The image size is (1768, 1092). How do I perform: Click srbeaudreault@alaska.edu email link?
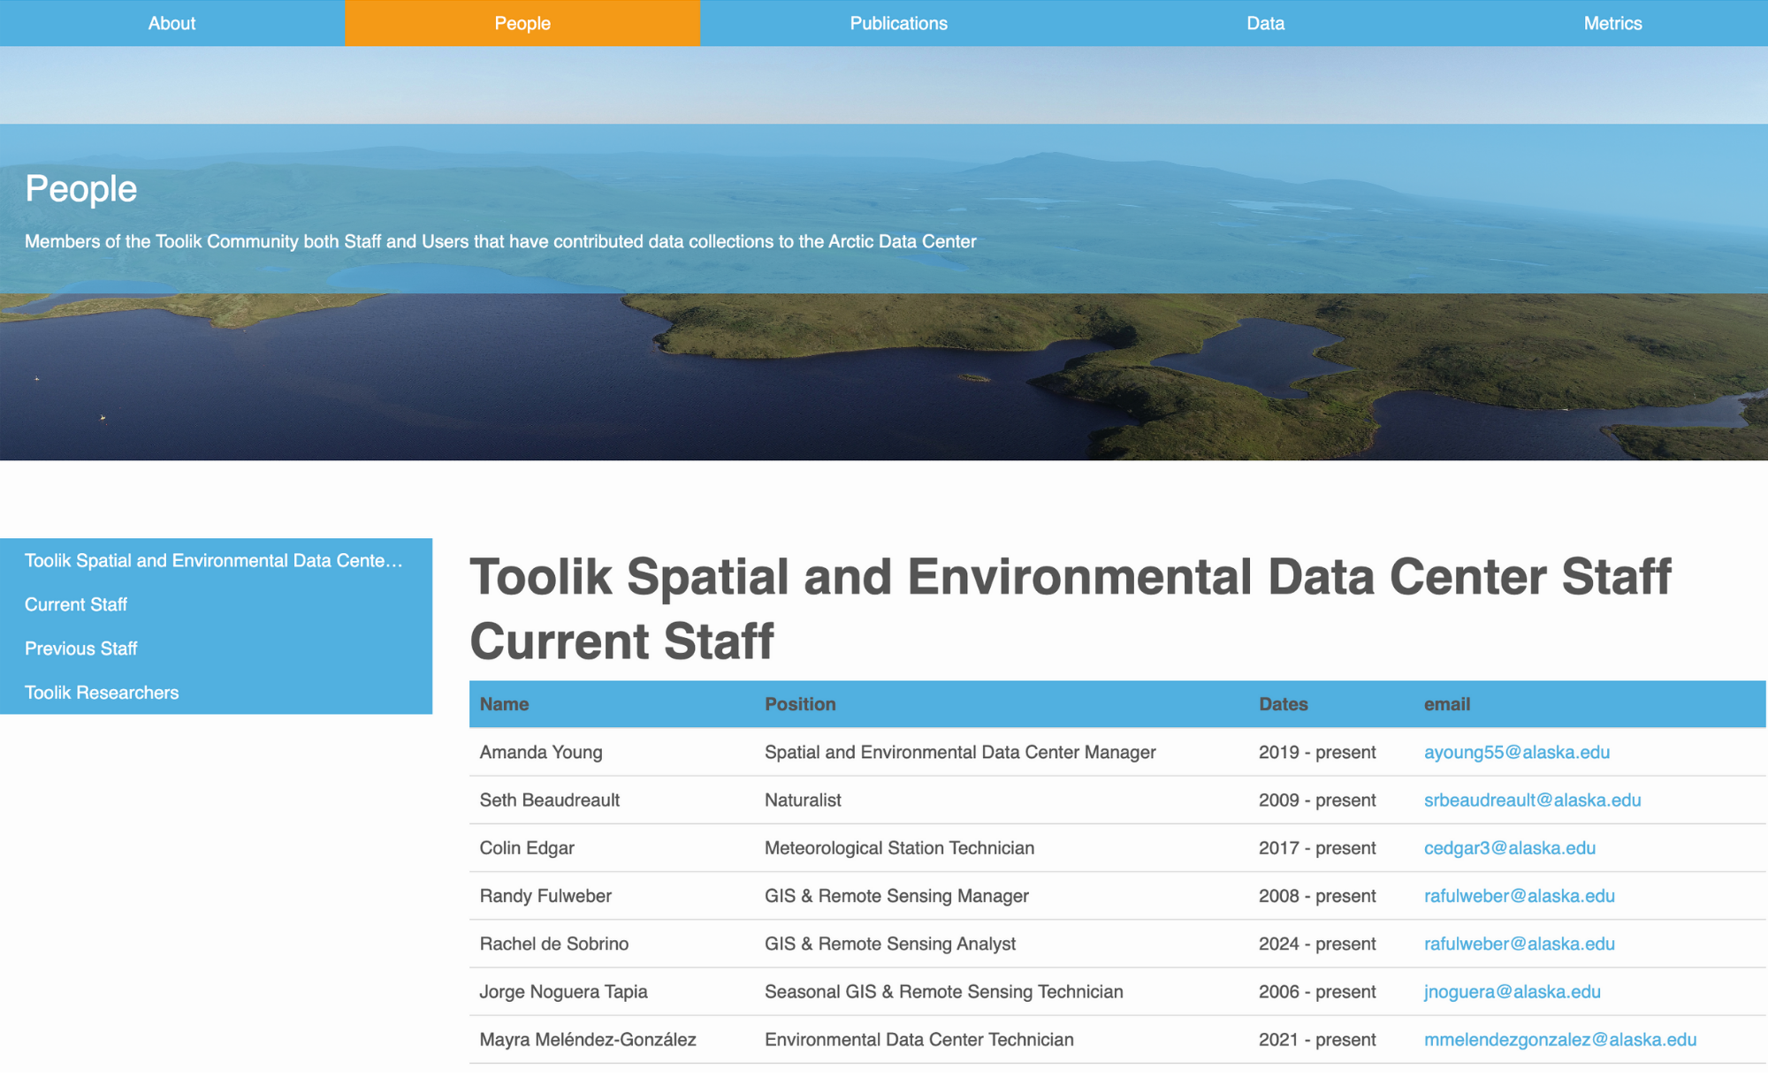tap(1532, 800)
